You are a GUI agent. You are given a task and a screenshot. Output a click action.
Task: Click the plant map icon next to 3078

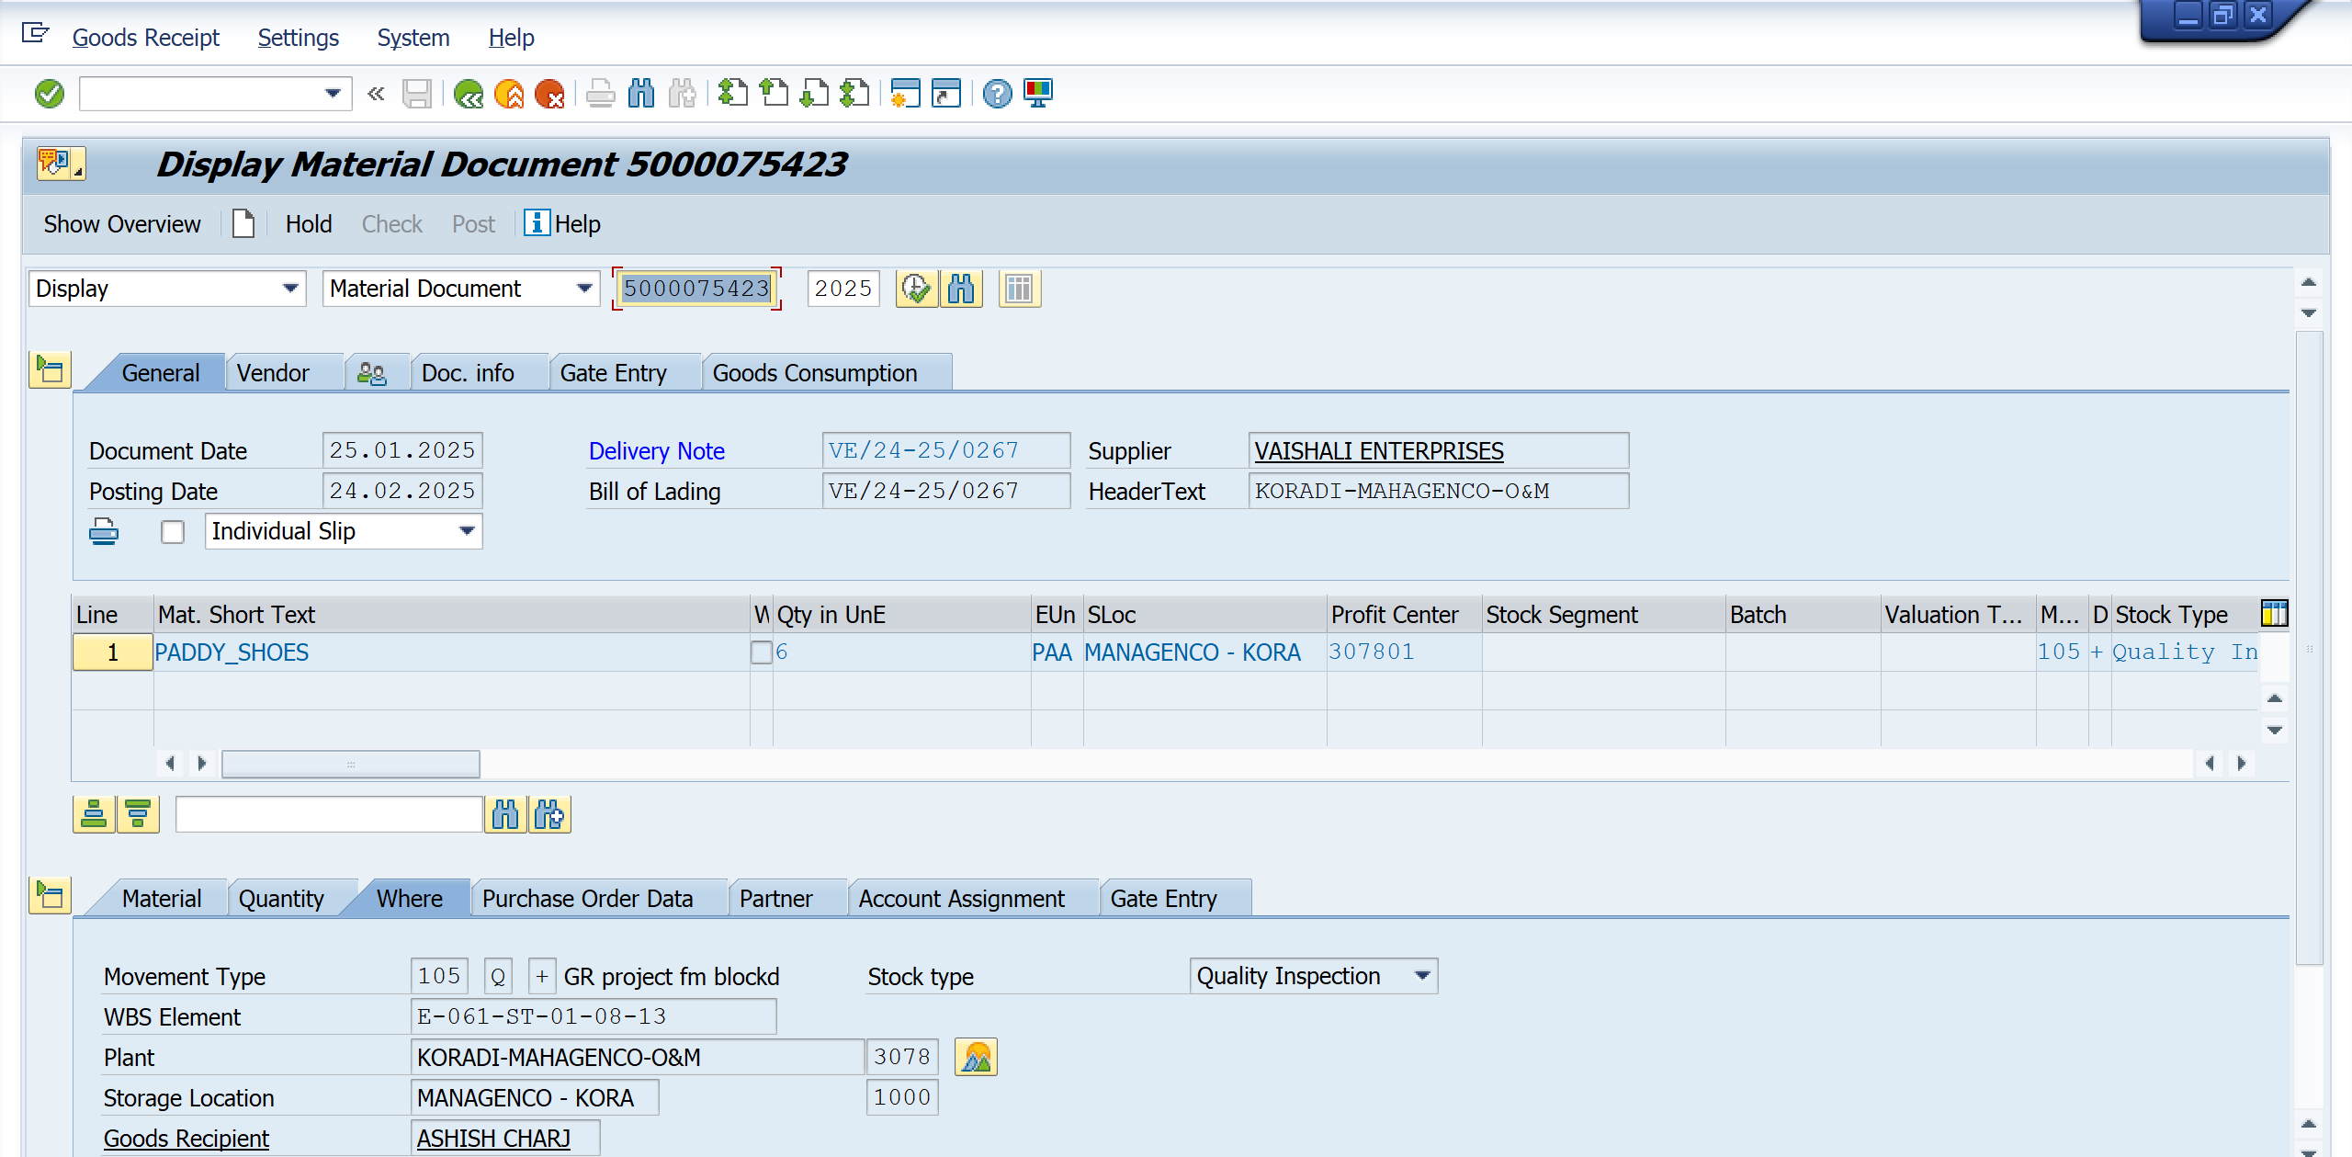(976, 1057)
